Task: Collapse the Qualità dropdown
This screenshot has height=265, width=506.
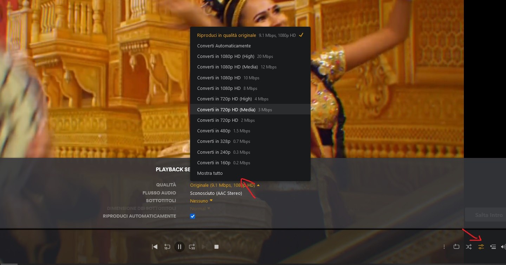Action: tap(225, 185)
